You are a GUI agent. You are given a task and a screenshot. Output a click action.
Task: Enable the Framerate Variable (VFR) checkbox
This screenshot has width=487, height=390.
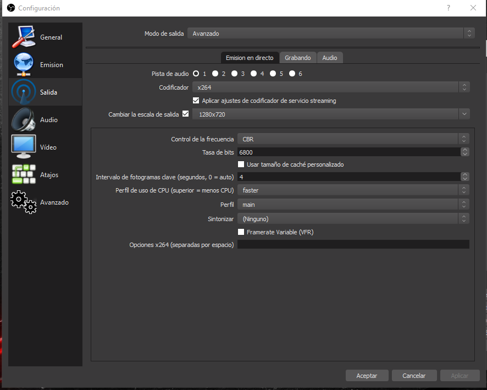[x=241, y=232]
